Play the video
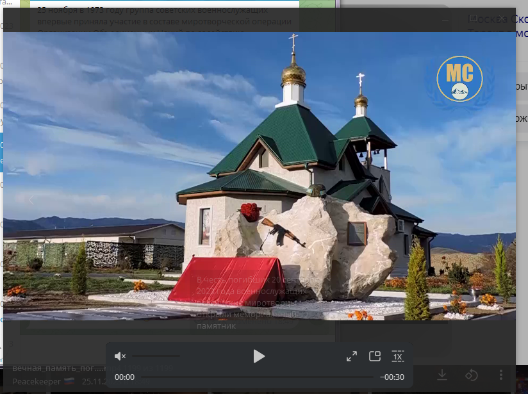This screenshot has width=528, height=394. 259,356
